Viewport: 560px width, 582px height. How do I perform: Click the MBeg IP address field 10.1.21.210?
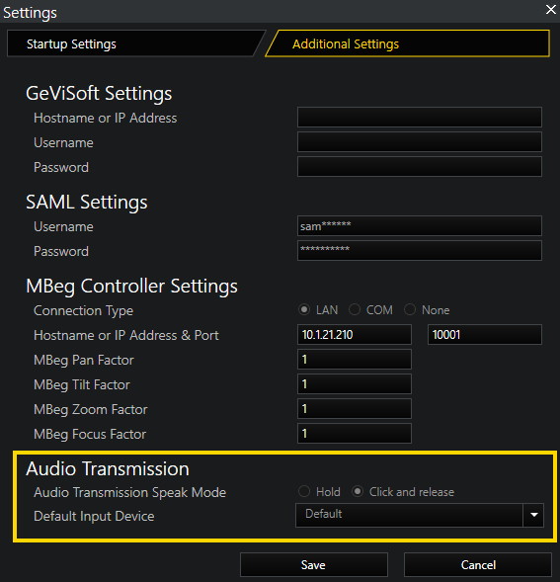coord(355,334)
